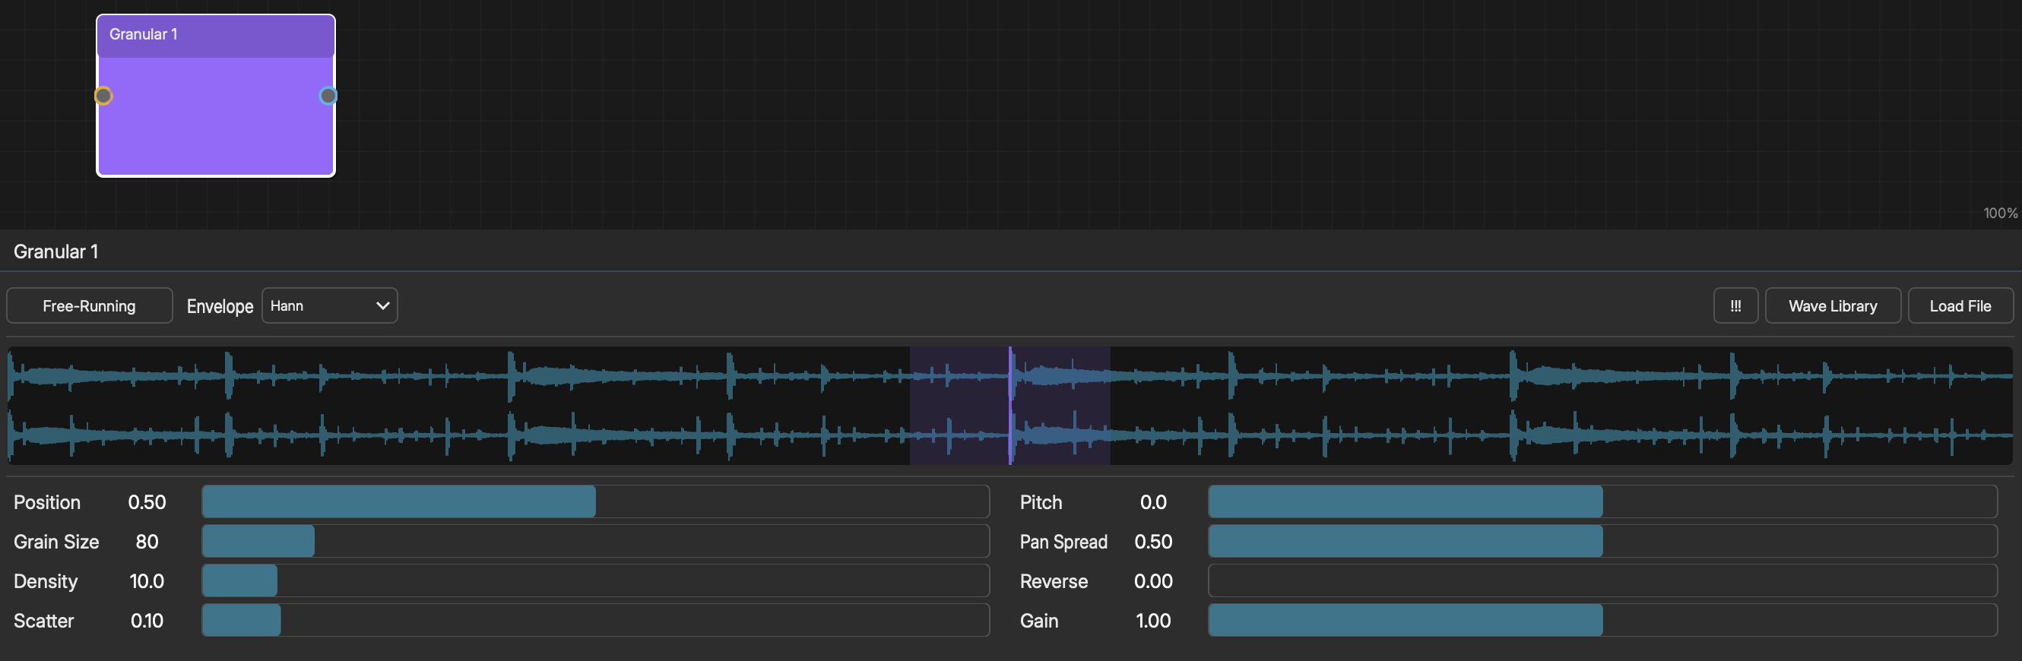Click the Load File button

[x=1960, y=305]
